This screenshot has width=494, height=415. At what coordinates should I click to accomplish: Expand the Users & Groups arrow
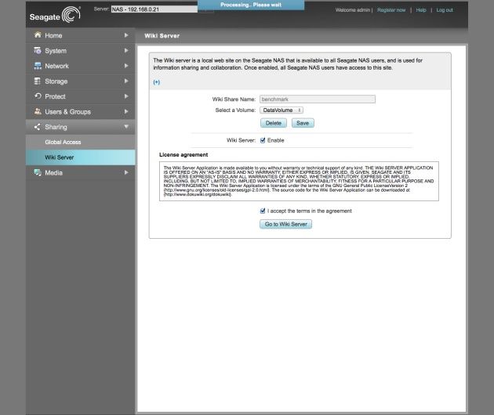click(126, 111)
